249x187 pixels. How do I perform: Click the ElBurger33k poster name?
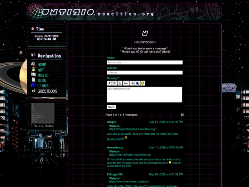115,174
